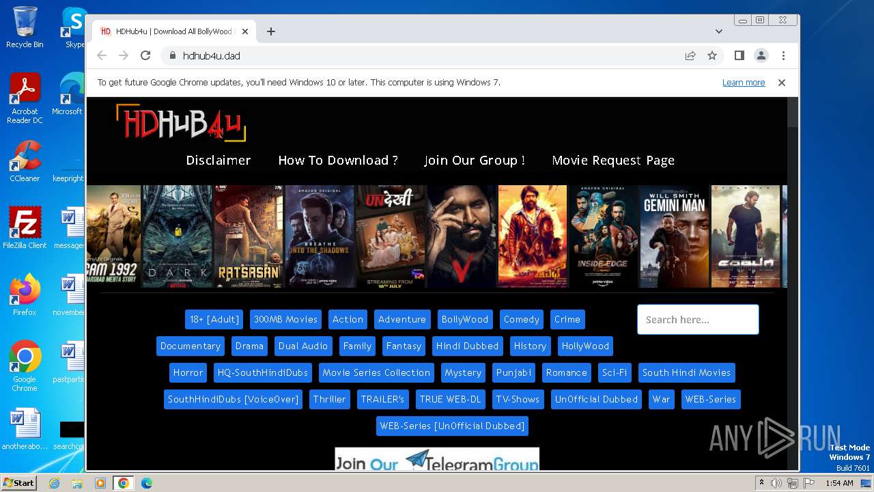Browse the HollyWood category

coord(585,346)
